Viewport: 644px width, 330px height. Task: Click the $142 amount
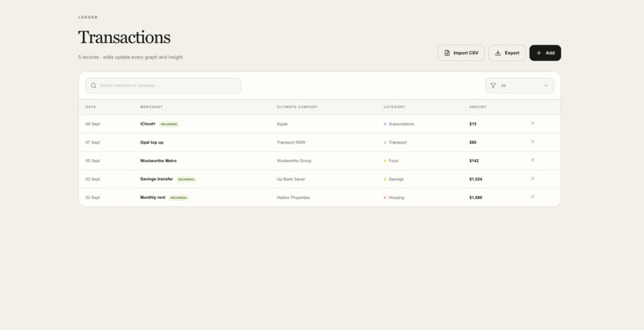[474, 161]
